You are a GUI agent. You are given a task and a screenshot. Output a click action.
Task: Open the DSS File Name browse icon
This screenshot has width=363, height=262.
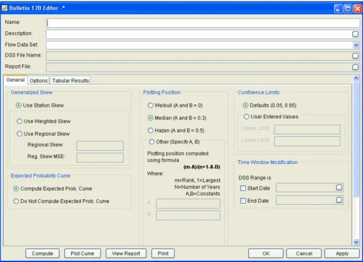pos(355,56)
